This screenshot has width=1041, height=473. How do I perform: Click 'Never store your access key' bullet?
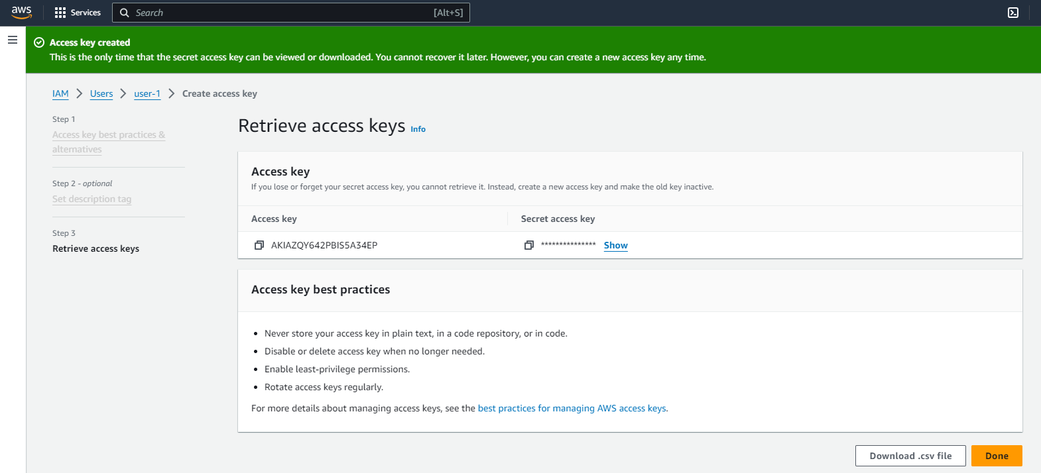[x=416, y=333]
